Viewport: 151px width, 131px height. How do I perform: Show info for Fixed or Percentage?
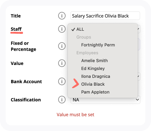tap(62, 46)
